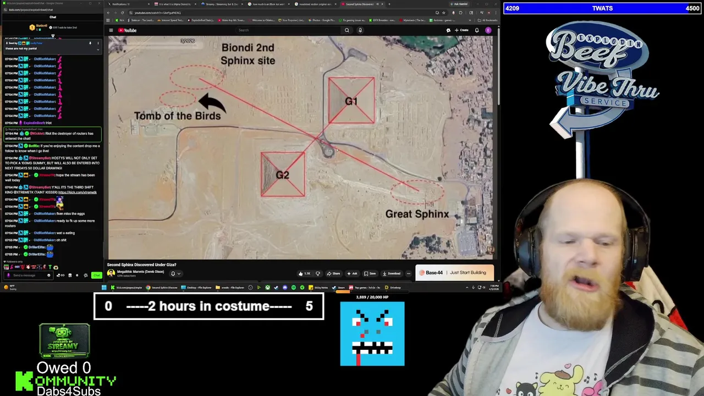Open the All Bookmarks folder
Viewport: 704px width, 396px height.
click(x=487, y=20)
